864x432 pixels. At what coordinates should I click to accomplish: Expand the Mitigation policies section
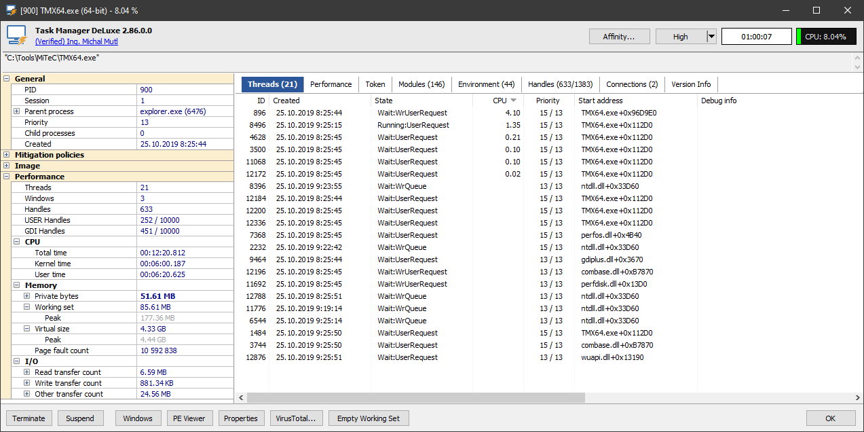[7, 155]
